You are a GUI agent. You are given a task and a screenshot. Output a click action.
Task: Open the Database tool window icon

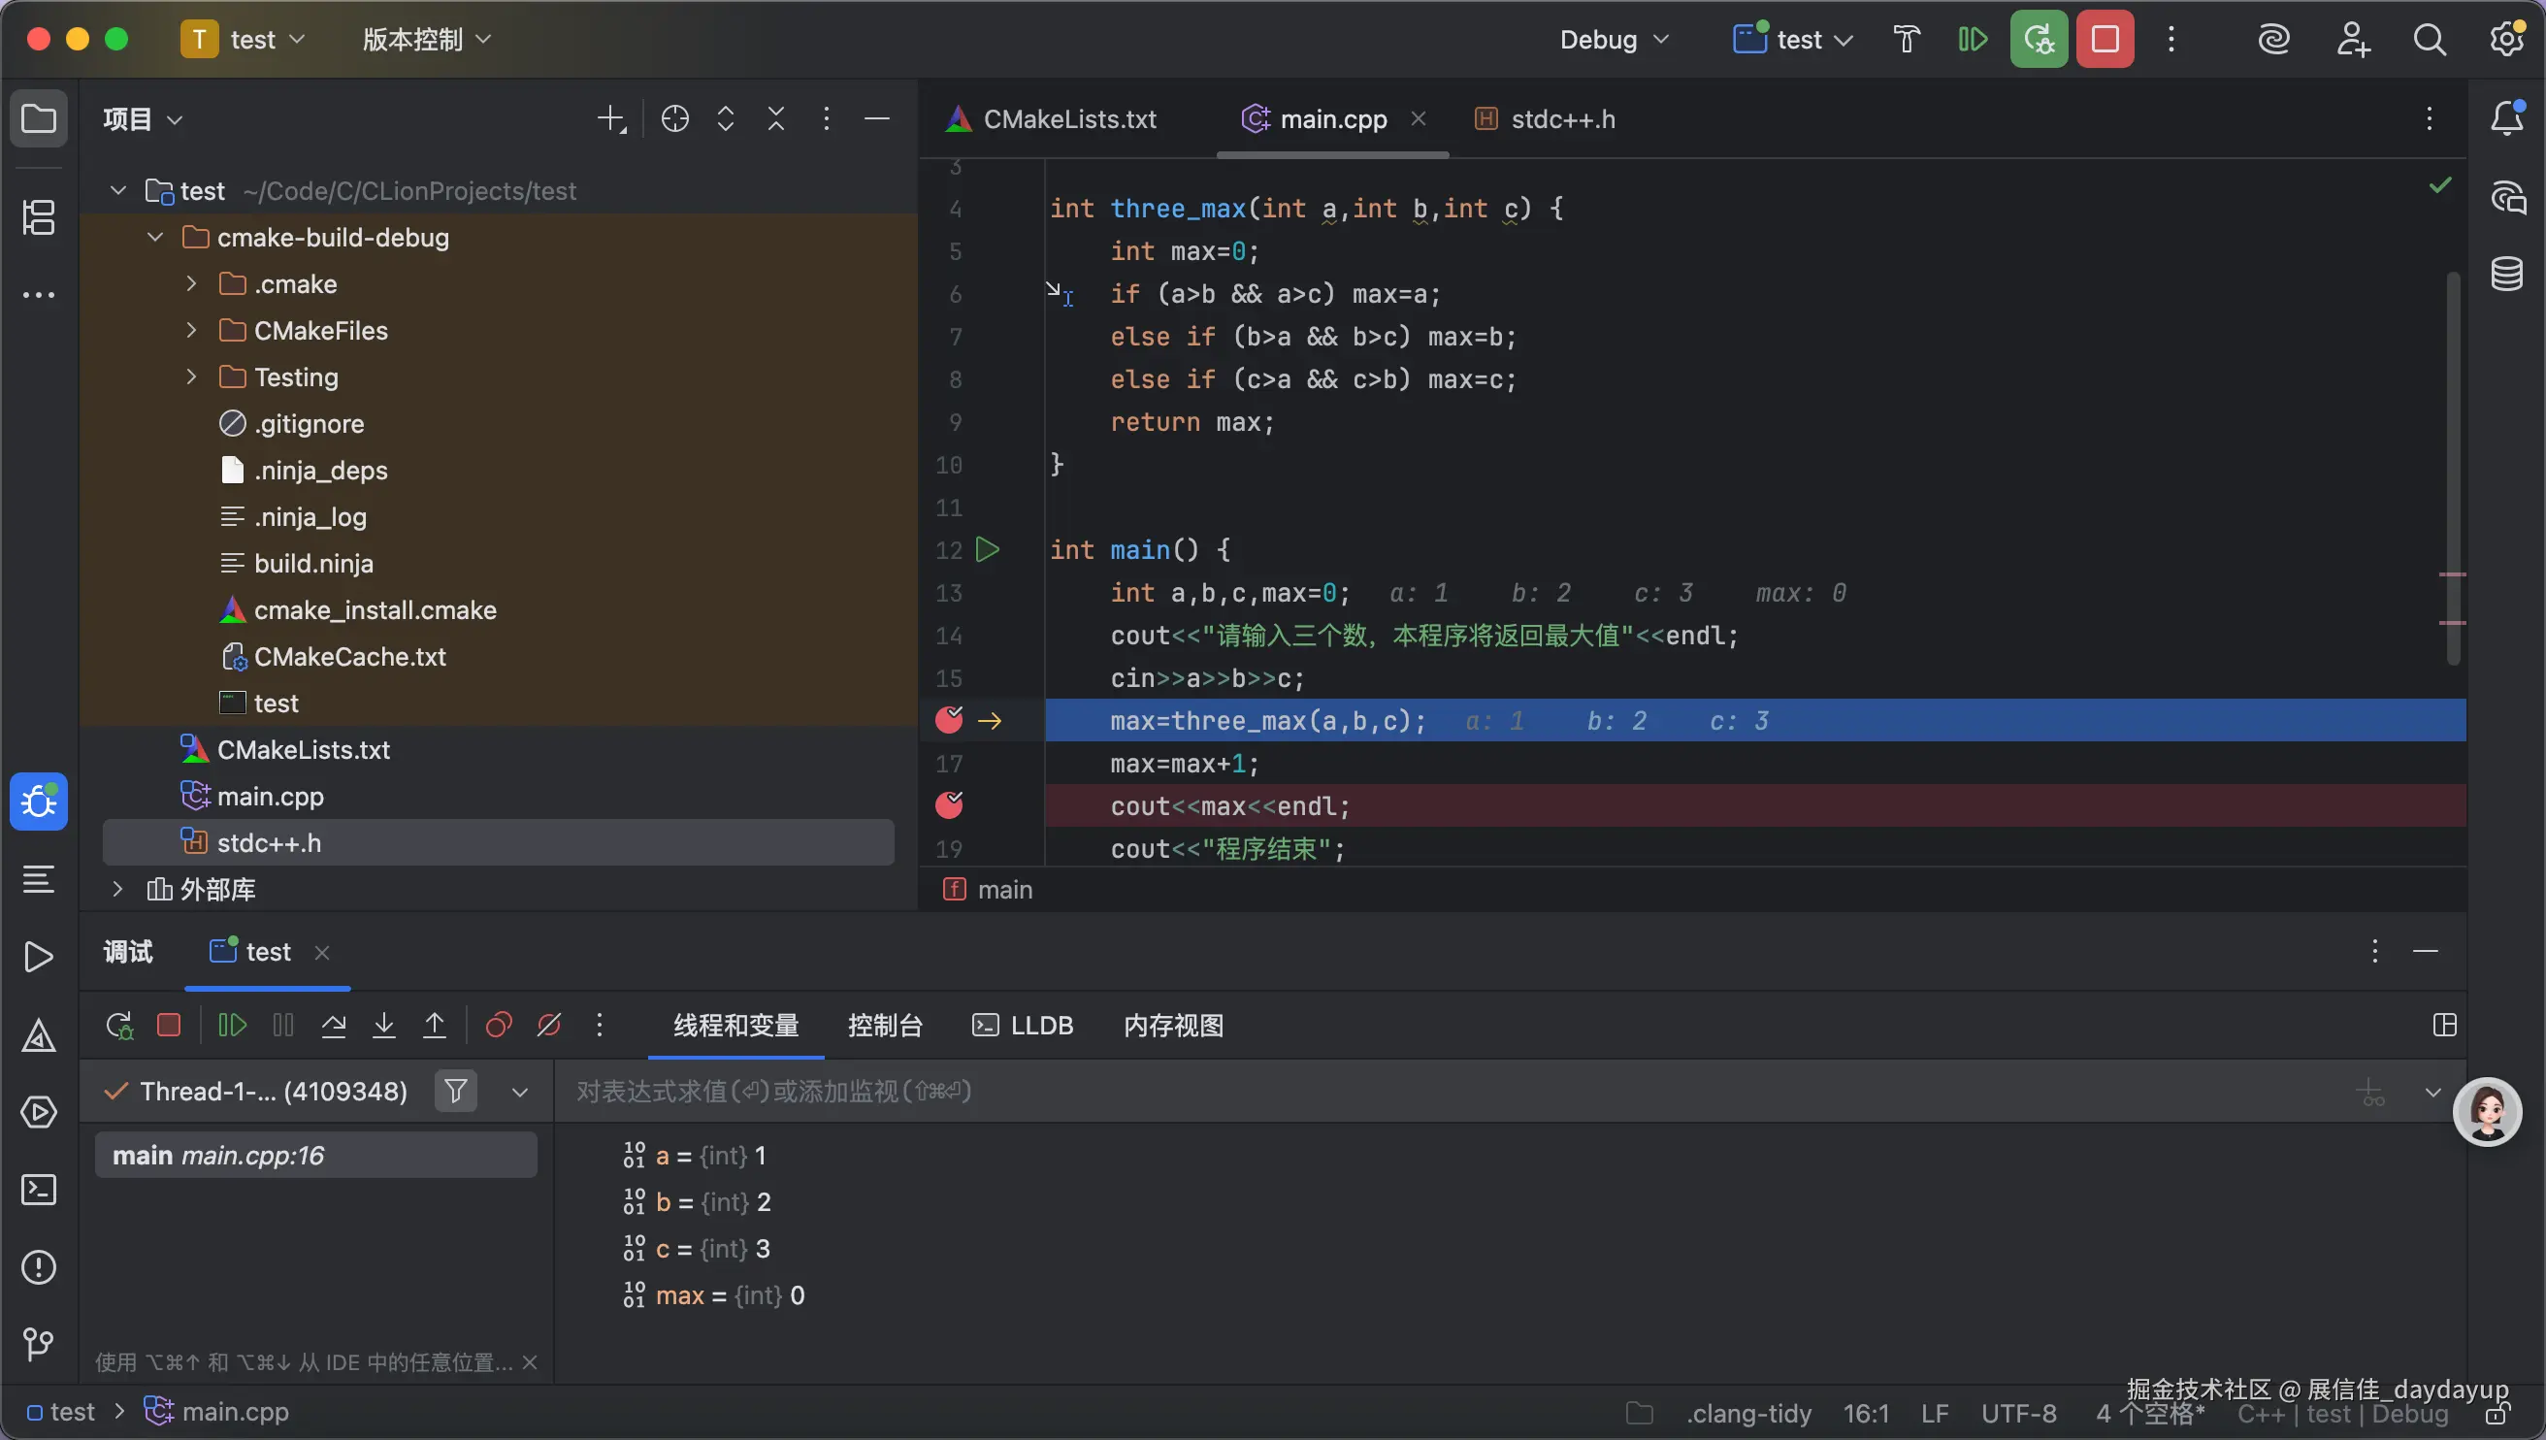[x=2506, y=274]
